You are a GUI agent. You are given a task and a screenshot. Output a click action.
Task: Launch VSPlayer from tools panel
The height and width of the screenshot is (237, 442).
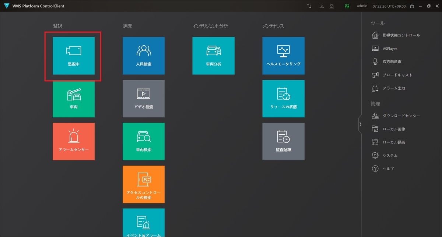[385, 49]
